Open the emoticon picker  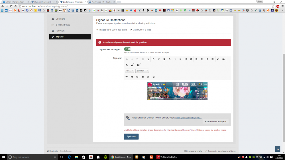coord(148,77)
